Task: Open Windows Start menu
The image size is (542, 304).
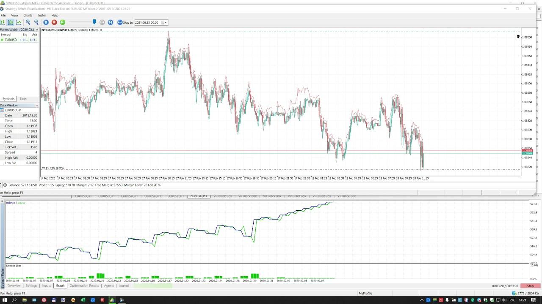Action: pos(5,300)
